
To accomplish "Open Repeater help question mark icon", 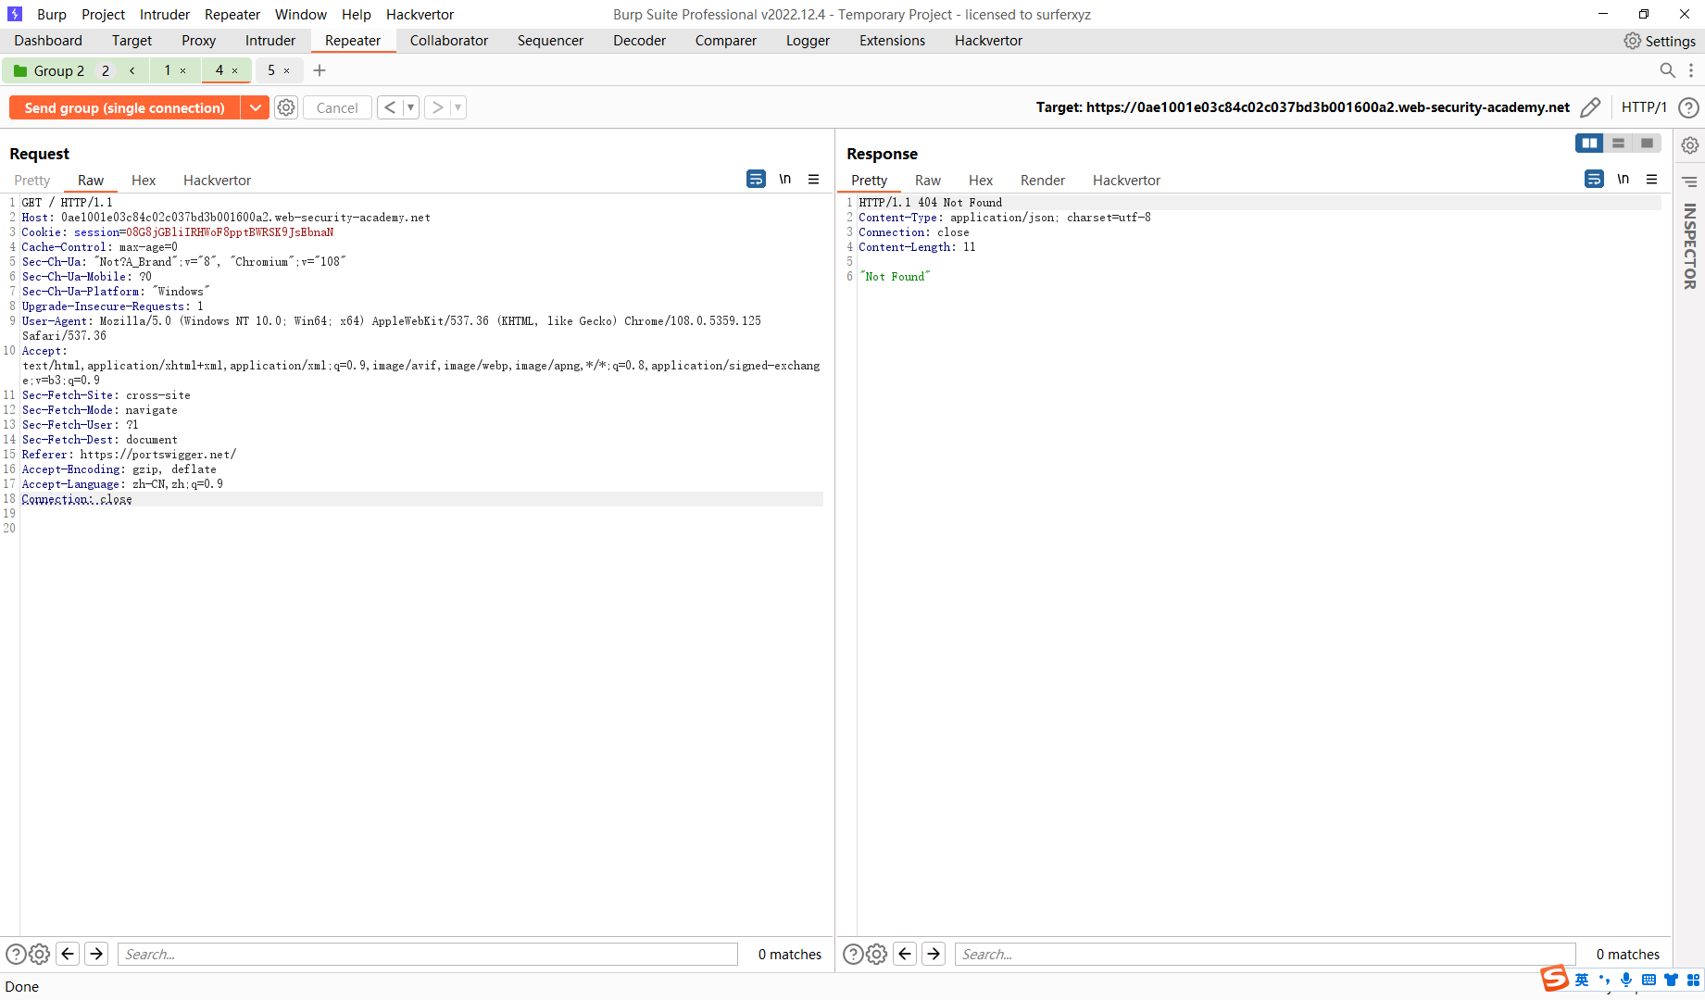I will [1688, 107].
